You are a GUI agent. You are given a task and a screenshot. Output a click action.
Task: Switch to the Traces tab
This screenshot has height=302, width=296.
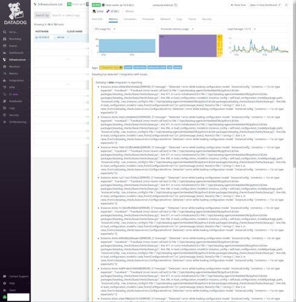[192, 19]
